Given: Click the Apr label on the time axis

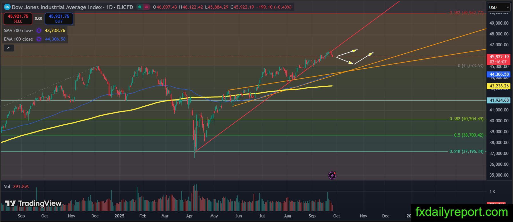Looking at the screenshot, I should [189, 216].
